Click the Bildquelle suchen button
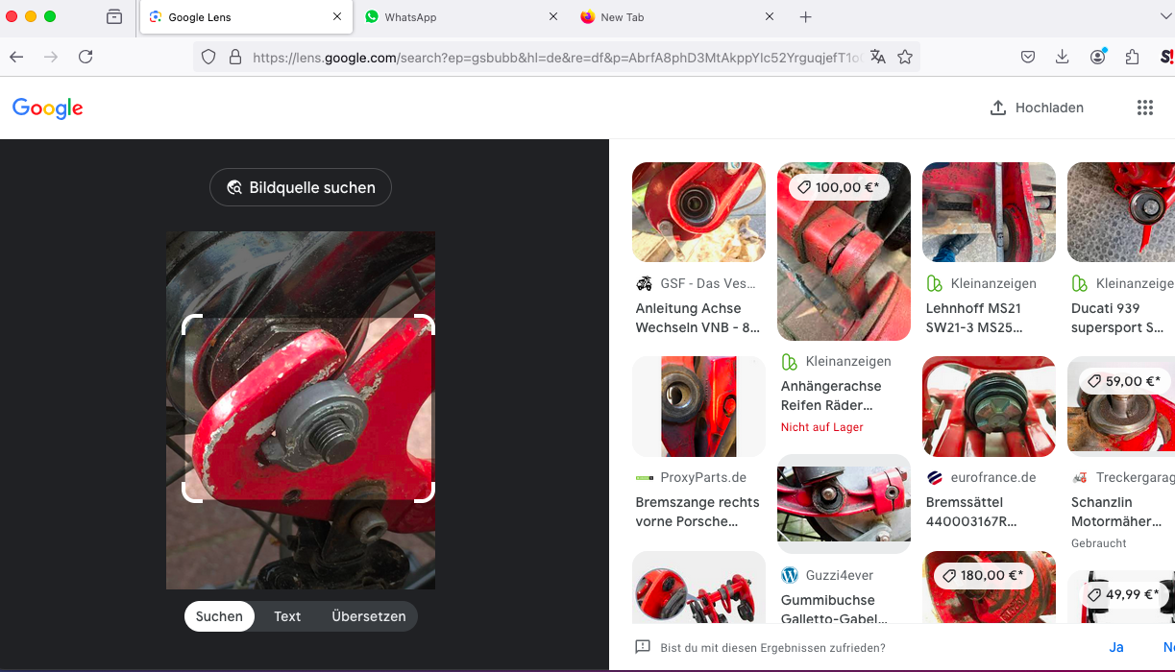1175x672 pixels. (301, 187)
